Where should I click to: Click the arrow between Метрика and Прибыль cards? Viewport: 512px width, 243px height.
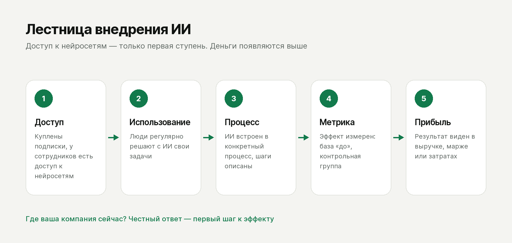398,138
